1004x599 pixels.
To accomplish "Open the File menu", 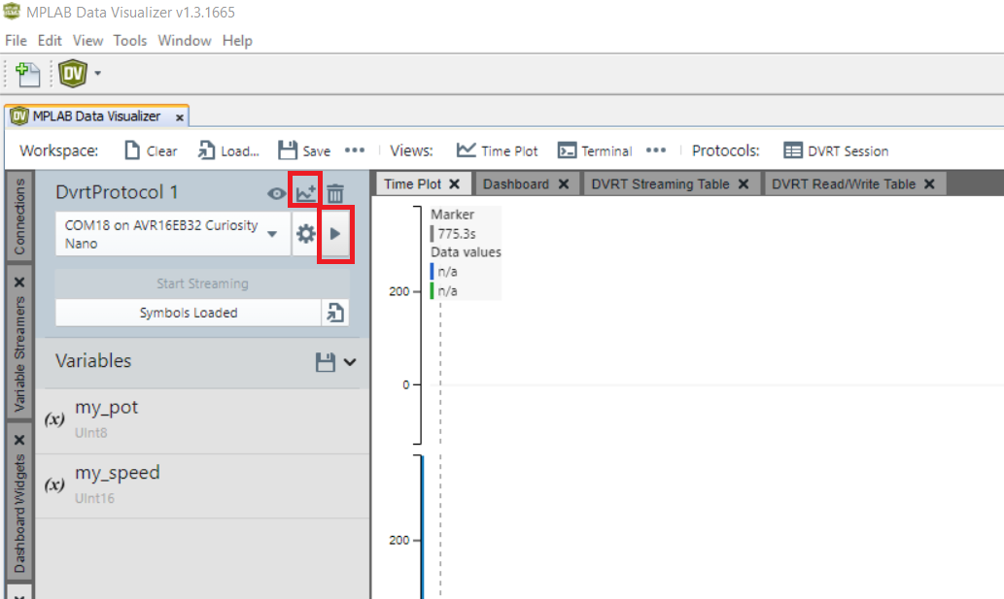I will coord(16,40).
